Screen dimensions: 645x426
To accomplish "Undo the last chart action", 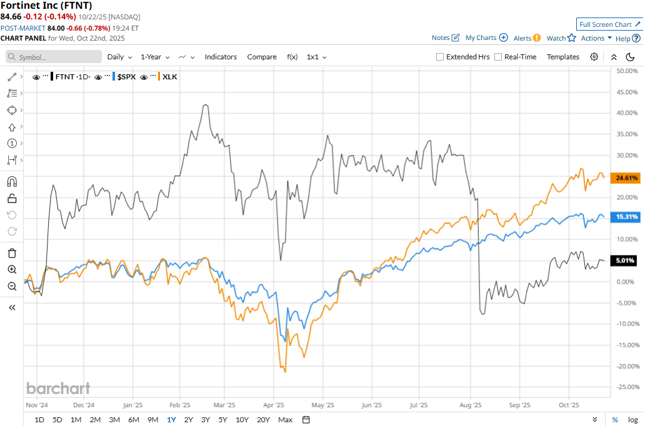I will click(12, 215).
